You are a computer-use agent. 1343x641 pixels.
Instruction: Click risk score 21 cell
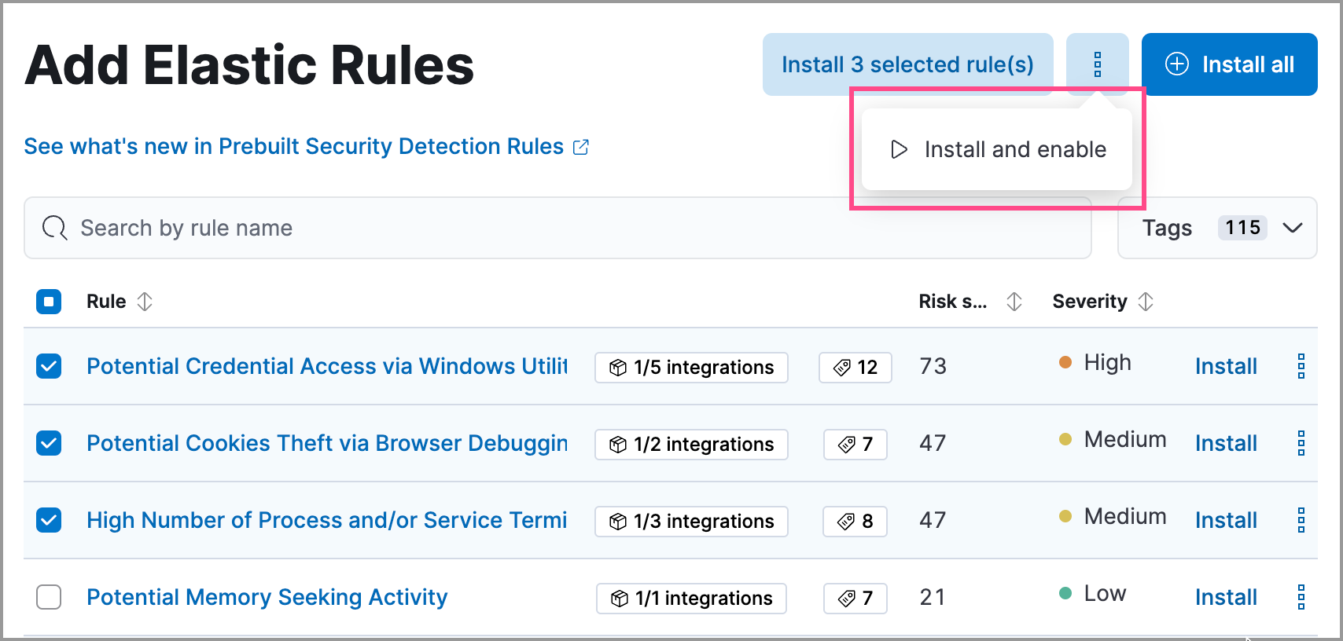click(933, 597)
